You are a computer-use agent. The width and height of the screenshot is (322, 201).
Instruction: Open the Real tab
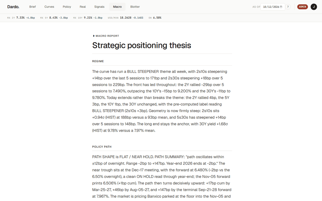click(83, 7)
